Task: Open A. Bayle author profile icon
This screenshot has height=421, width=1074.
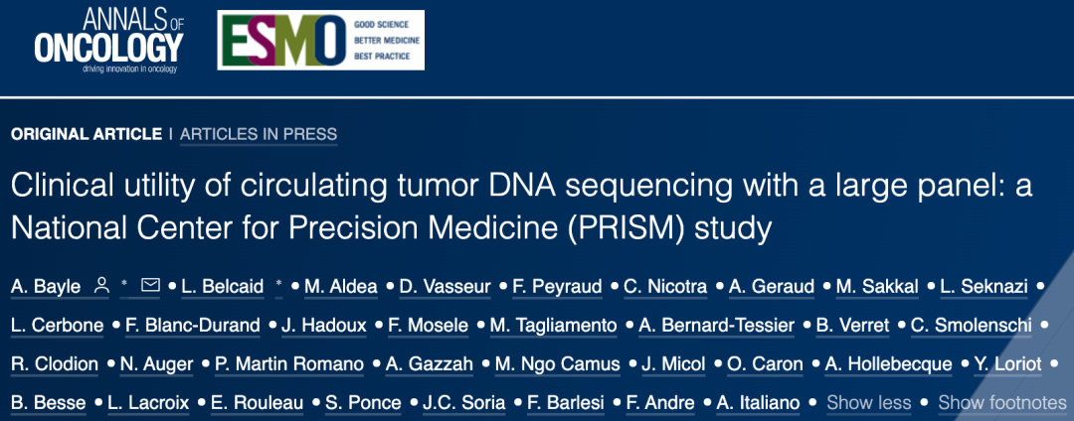Action: [x=101, y=286]
